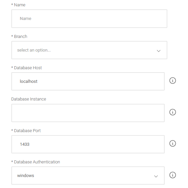Select the empty Database Instance field
188x188 pixels.
point(88,113)
